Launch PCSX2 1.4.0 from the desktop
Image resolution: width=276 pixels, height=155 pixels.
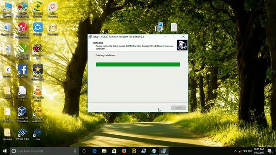point(22,134)
